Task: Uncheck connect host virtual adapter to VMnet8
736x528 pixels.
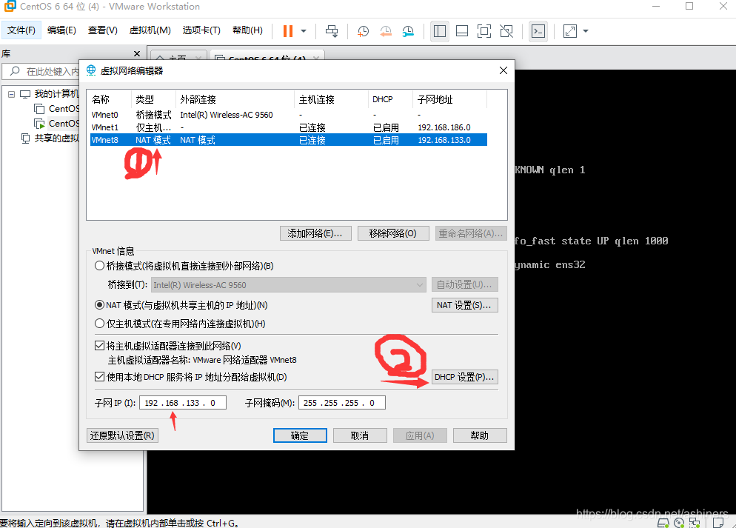Action: point(99,344)
